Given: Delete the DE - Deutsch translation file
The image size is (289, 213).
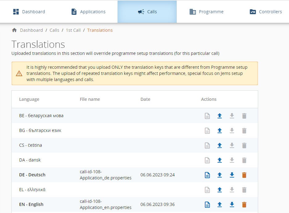Looking at the screenshot, I should (244, 175).
